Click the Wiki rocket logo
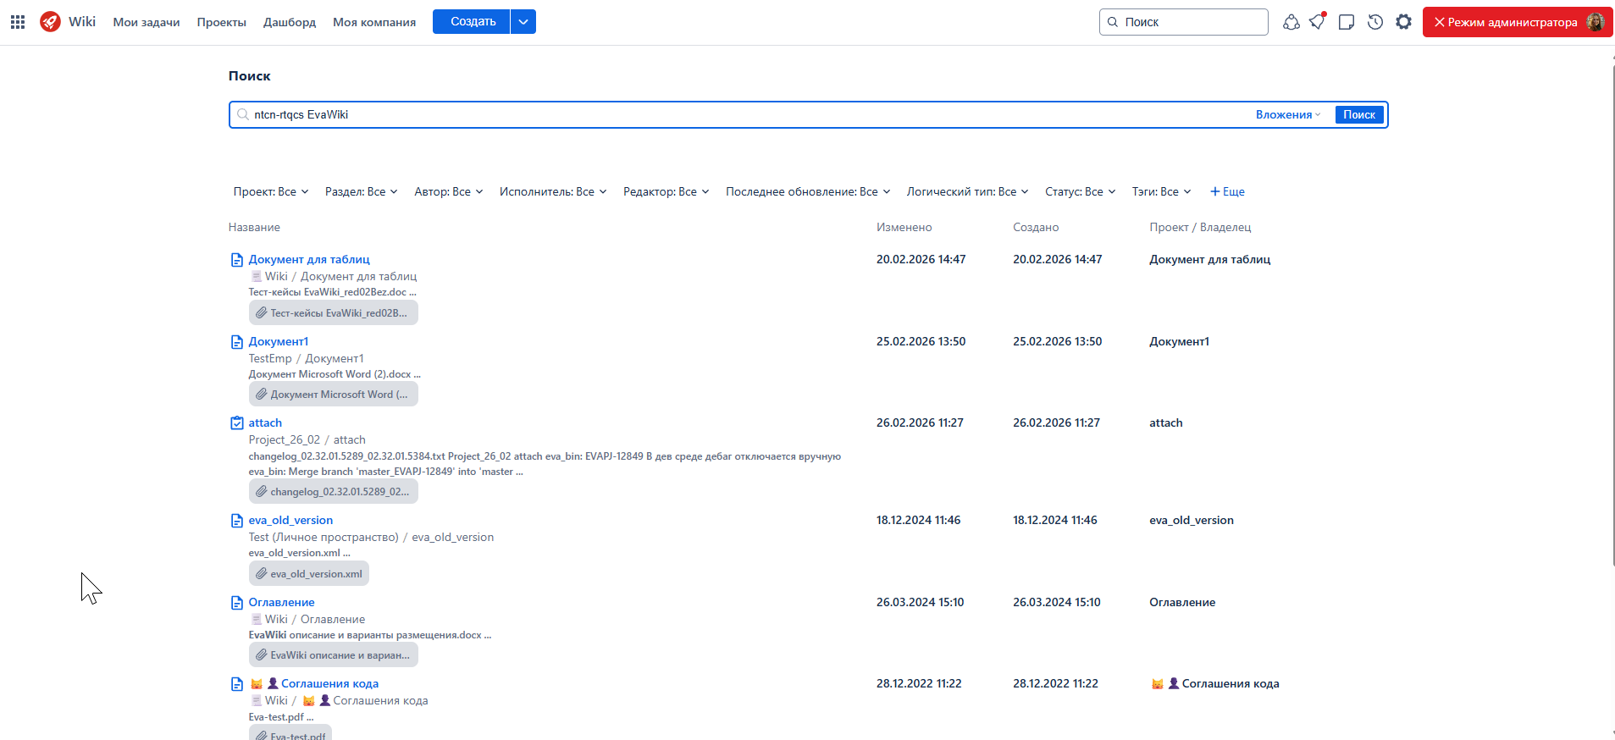Viewport: 1615px width, 740px height. (x=51, y=22)
